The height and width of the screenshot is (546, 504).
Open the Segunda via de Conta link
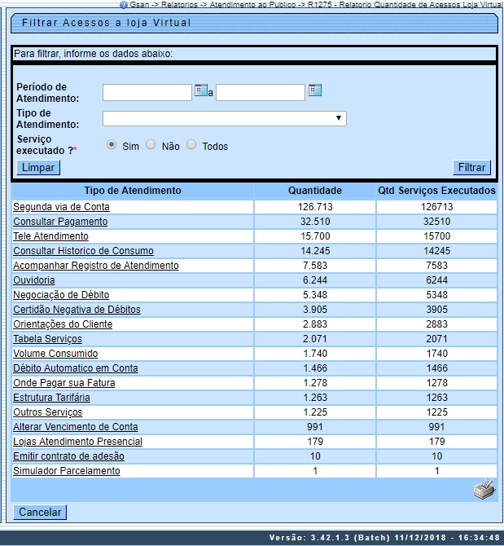[x=61, y=207]
